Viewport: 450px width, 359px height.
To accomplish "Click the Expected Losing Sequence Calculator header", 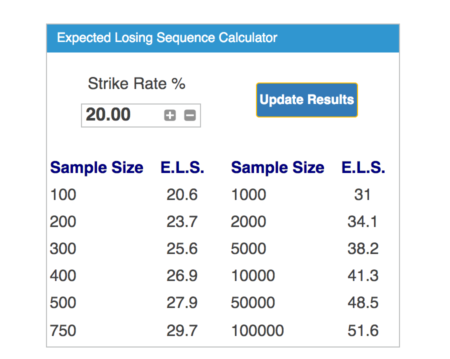I will click(222, 38).
